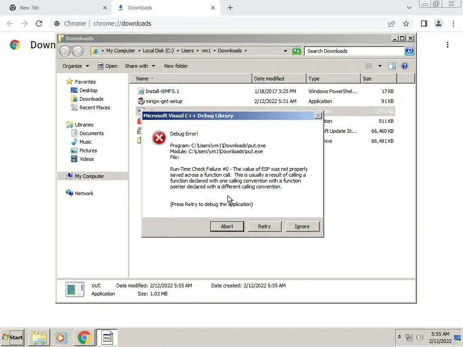Click Chrome share page icon
Viewport: 463px width, 347px height.
(x=392, y=23)
